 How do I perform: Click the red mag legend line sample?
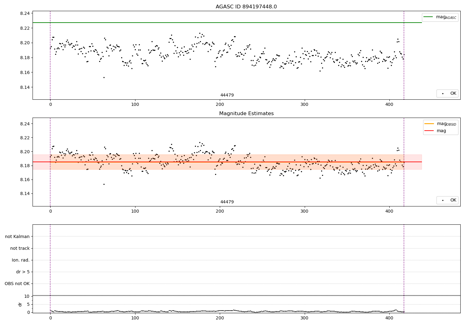[429, 131]
